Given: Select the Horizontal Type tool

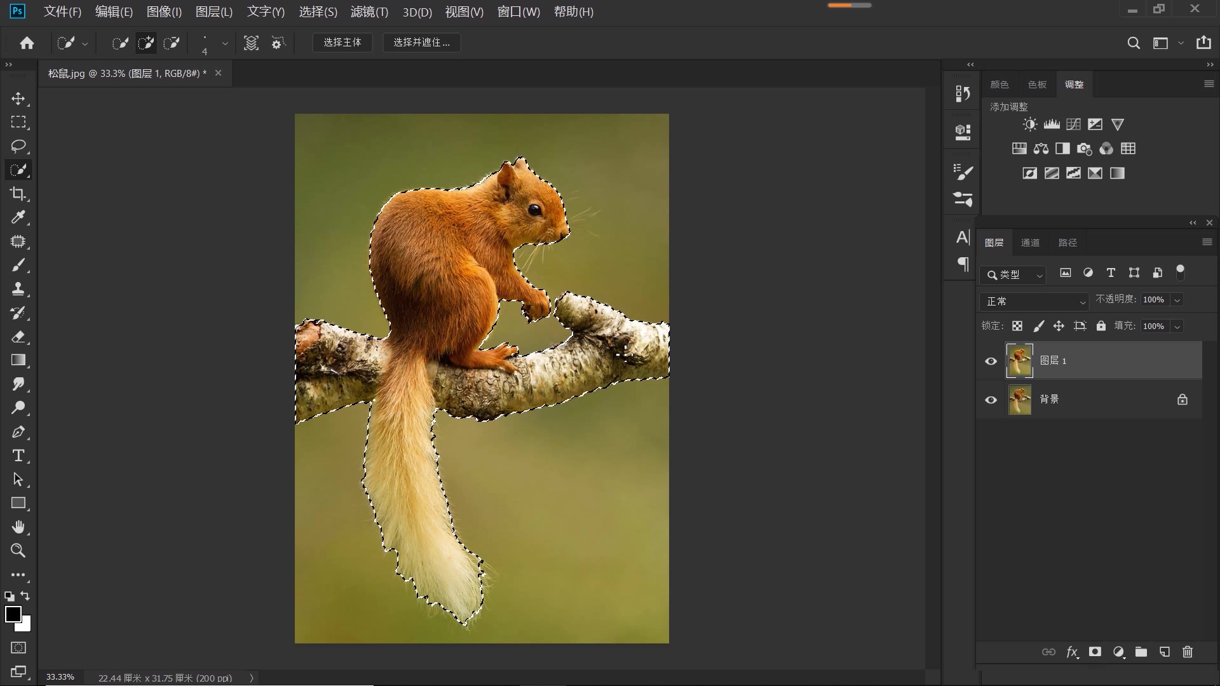Looking at the screenshot, I should [18, 455].
